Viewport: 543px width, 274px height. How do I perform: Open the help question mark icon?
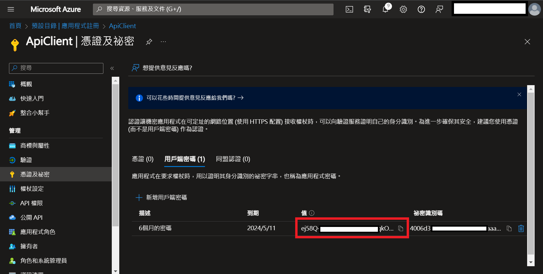point(421,9)
